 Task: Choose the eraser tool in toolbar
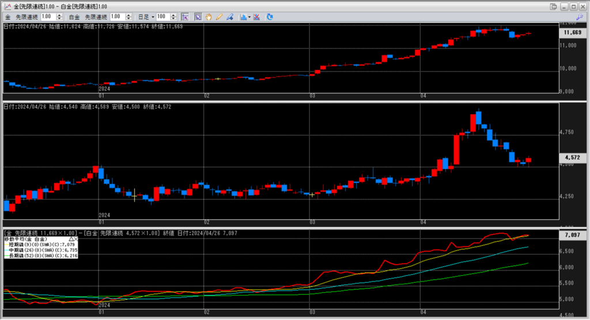point(229,17)
